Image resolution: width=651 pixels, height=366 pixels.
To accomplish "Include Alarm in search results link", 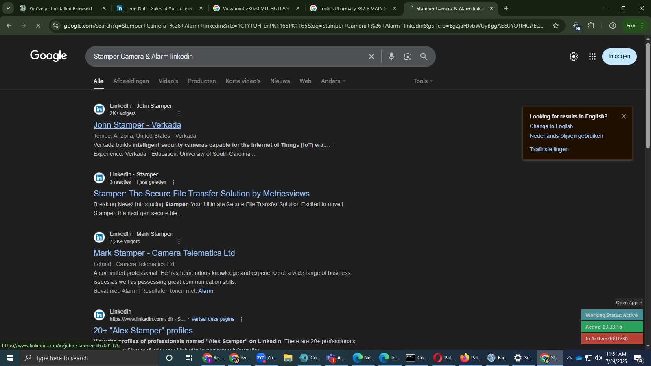I will (x=205, y=291).
